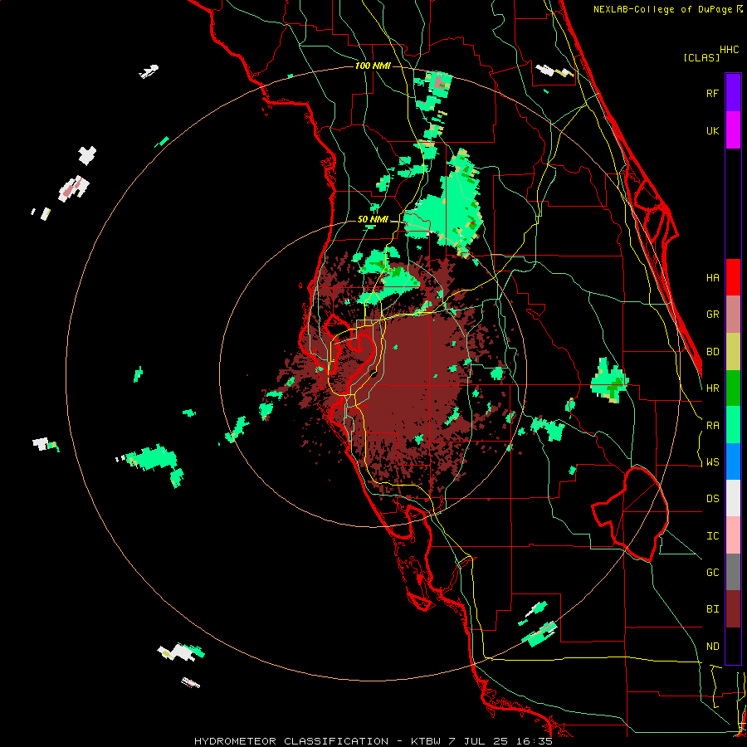Viewport: 747px width, 747px height.
Task: Click the WS legend label
Action: pos(712,462)
